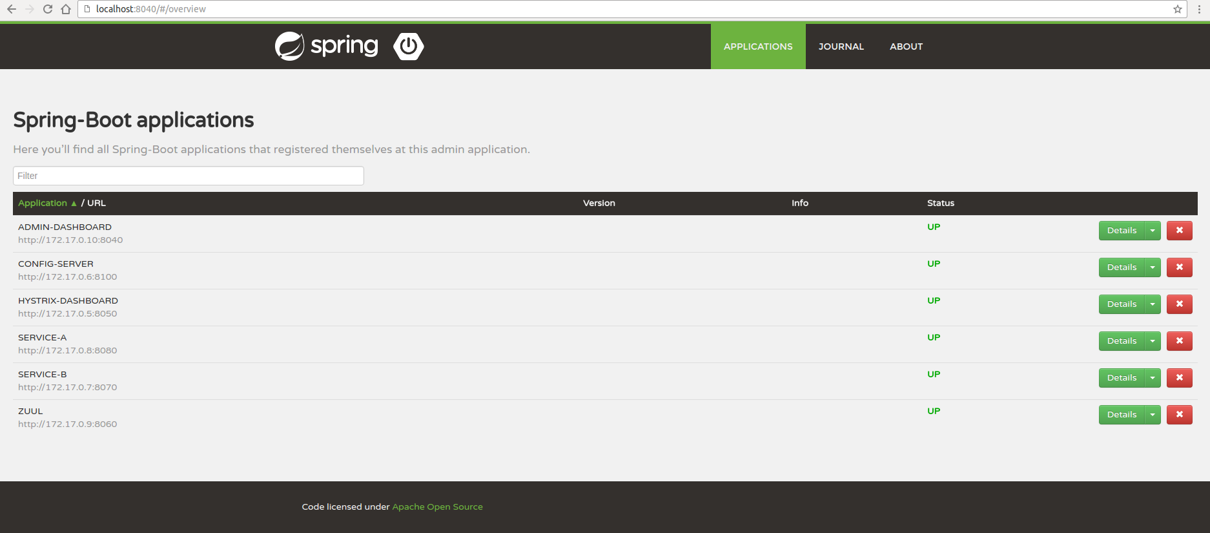Click the Spring-Boot applications heading
The image size is (1210, 533).
pos(134,120)
